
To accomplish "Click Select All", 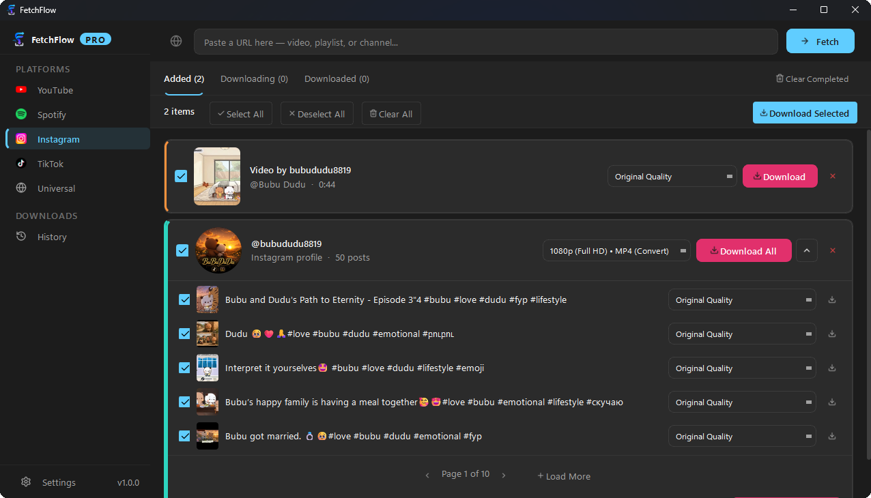I will tap(241, 113).
